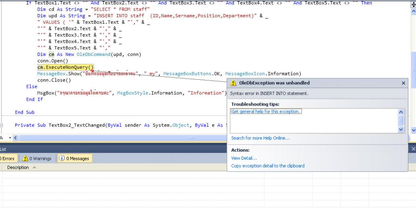
Task: Collapse the TextBox2_TextChanged sub outline
Action: point(1,125)
